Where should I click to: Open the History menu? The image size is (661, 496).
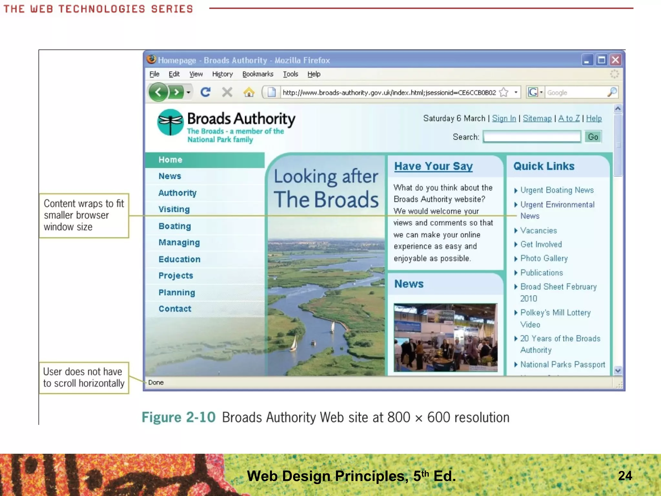(222, 74)
